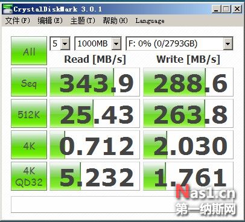The width and height of the screenshot is (245, 222).
Task: Click the 4K QD32 read result 5.232
Action: click(x=95, y=176)
